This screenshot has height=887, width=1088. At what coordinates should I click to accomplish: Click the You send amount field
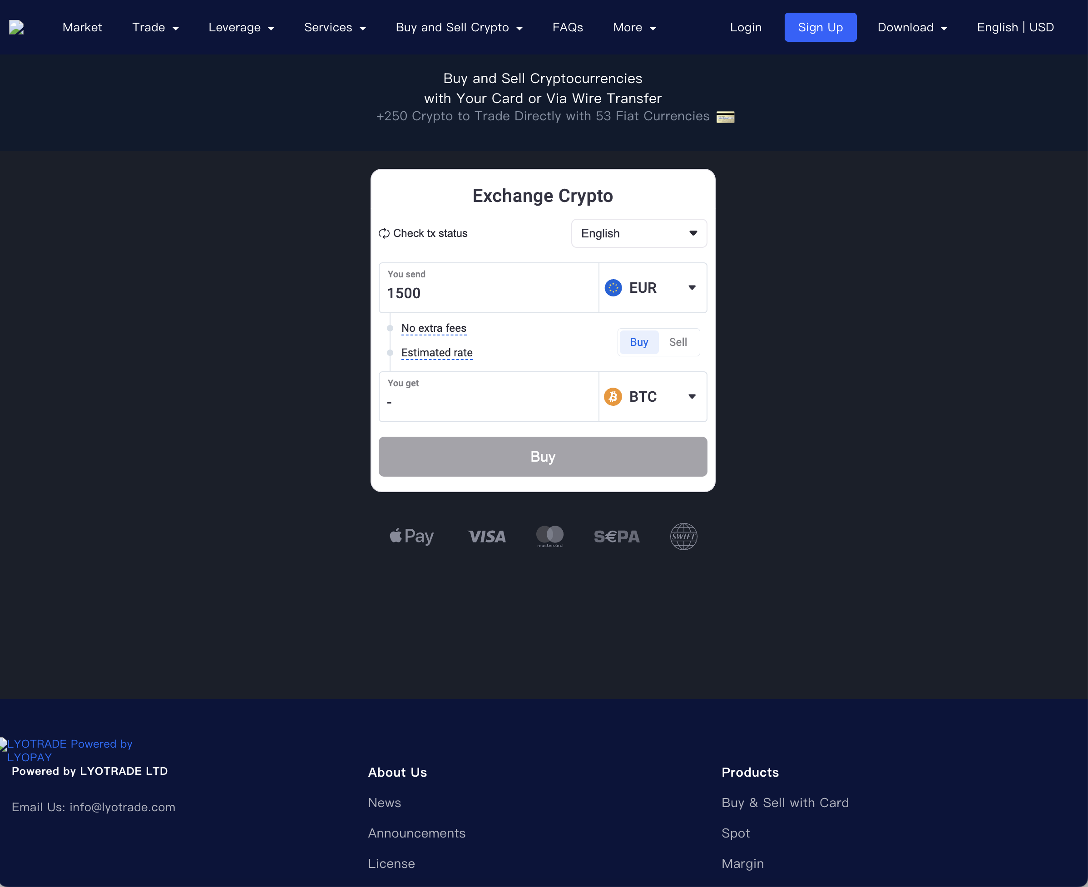488,293
